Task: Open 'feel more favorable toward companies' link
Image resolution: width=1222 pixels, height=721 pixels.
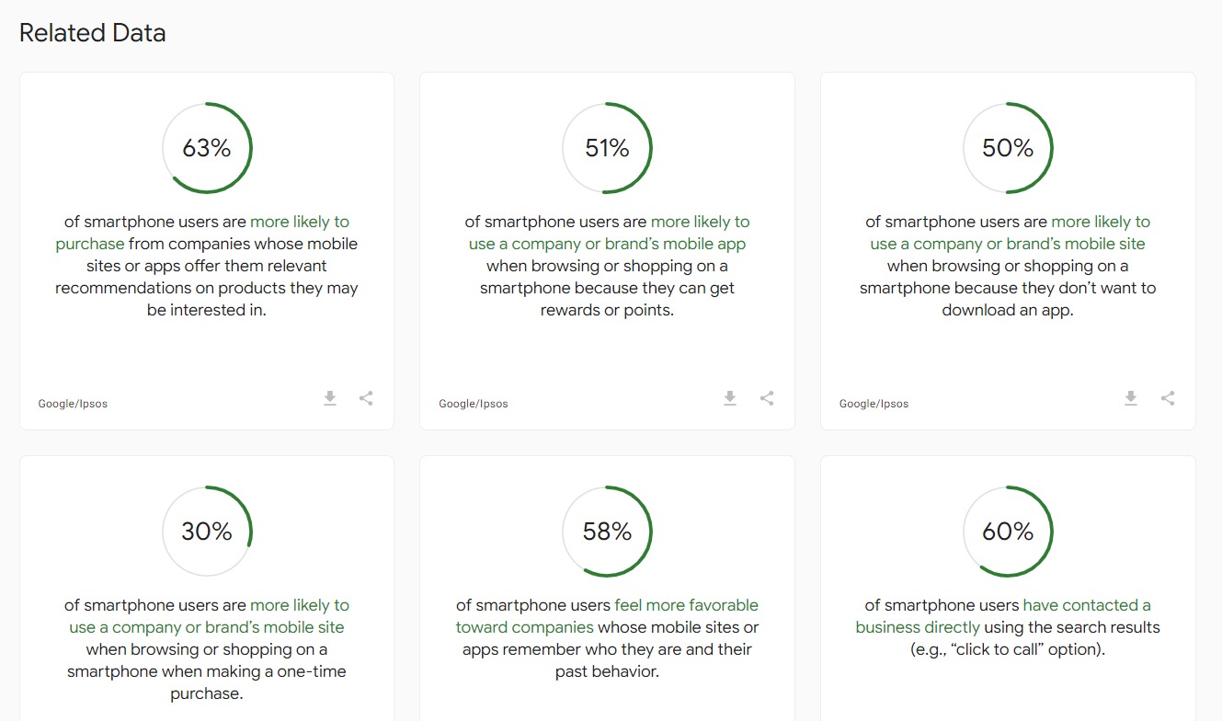Action: tap(607, 616)
